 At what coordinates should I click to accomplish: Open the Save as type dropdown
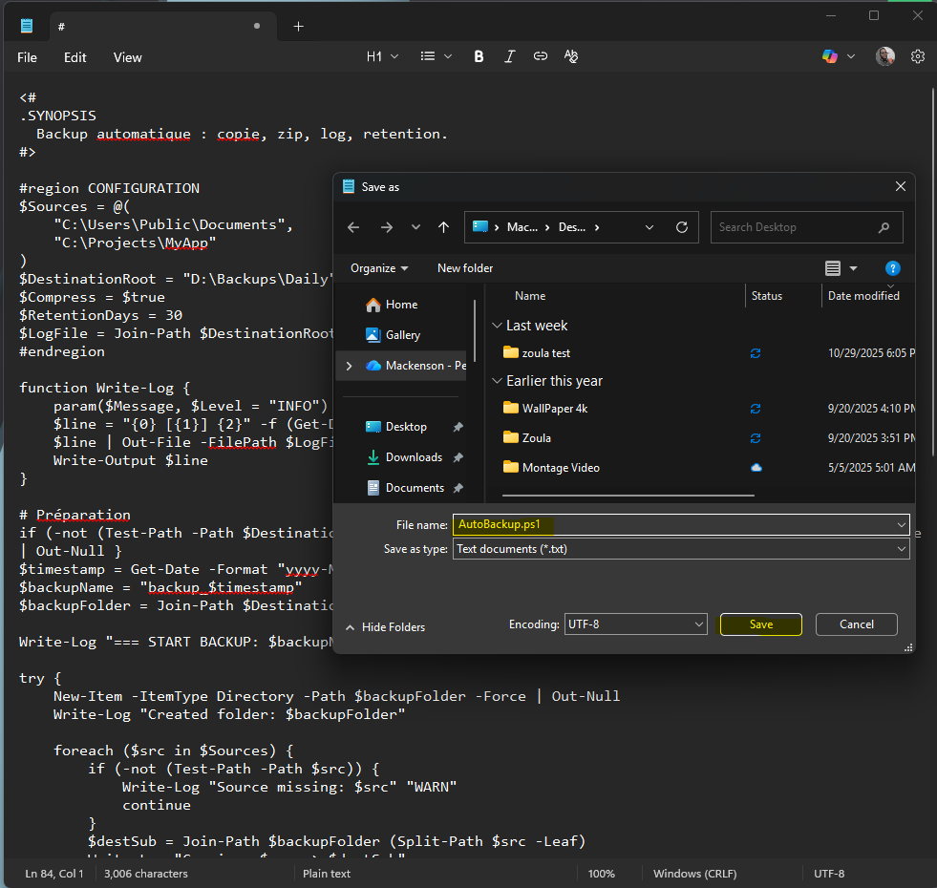coord(681,549)
